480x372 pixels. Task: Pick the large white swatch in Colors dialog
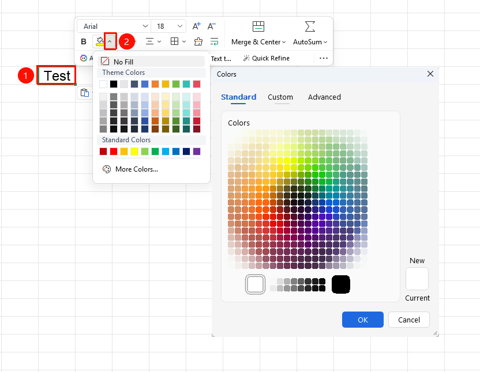tap(256, 284)
